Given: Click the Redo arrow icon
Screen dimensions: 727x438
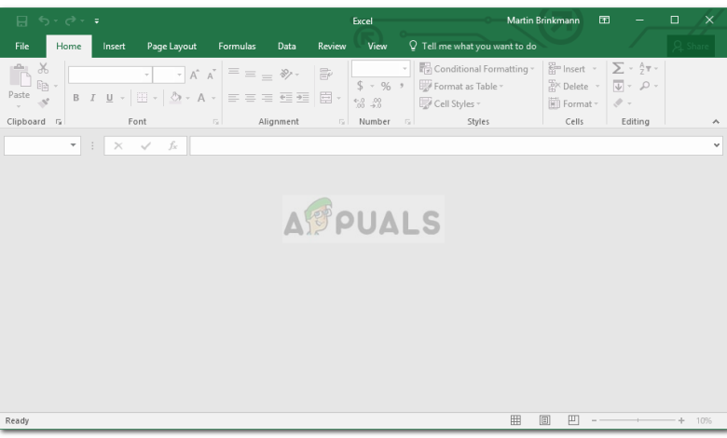Looking at the screenshot, I should tap(71, 21).
